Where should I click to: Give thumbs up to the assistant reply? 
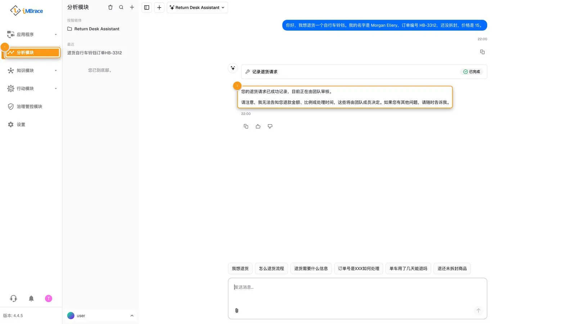point(258,126)
